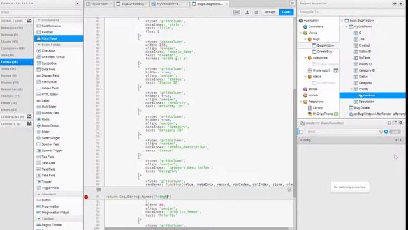Select Button component in Standard group
The width and height of the screenshot is (408, 230).
[59, 200]
